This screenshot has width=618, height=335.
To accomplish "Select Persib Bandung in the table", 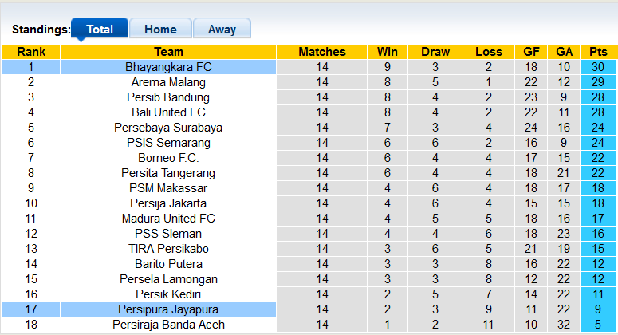I will pos(168,97).
